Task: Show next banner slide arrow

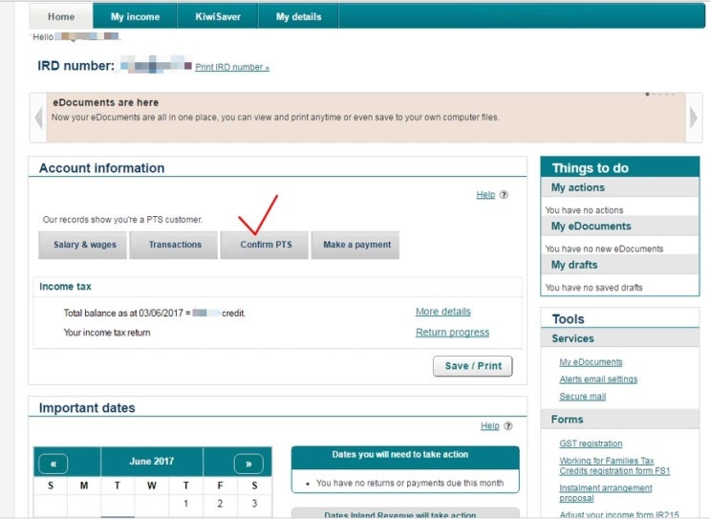Action: [694, 118]
